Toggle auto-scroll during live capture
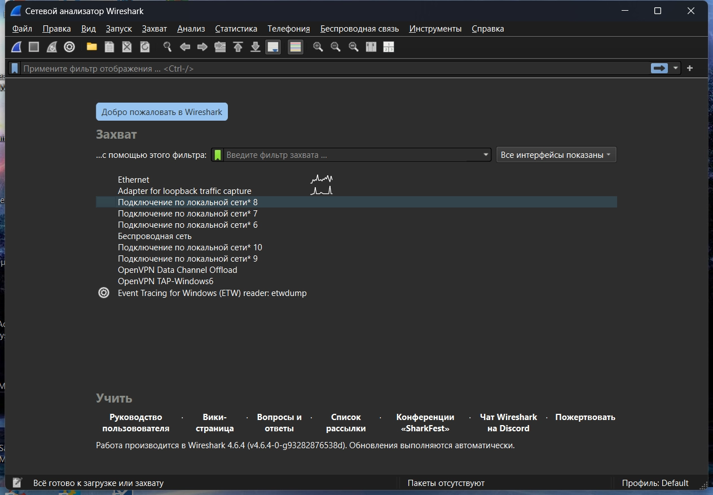Image resolution: width=713 pixels, height=495 pixels. 273,47
